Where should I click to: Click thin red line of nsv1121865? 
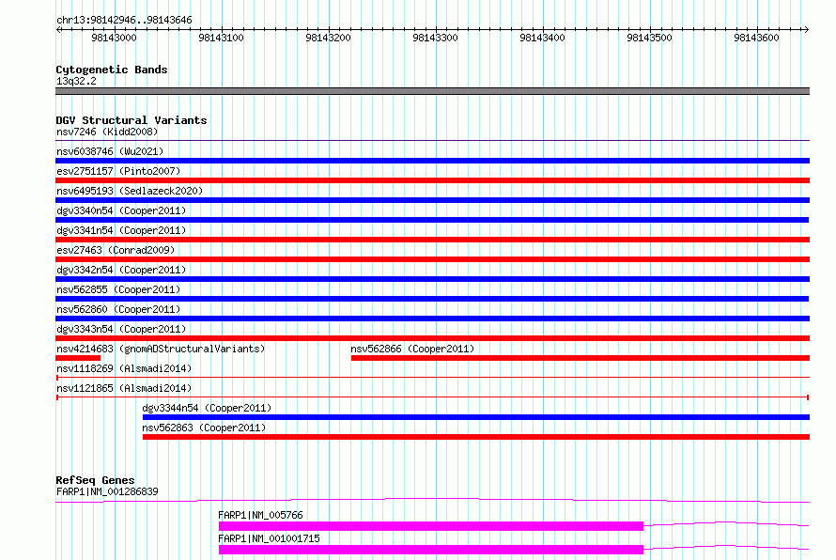432,397
